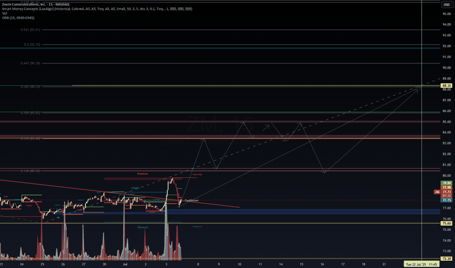Click the Tue 22 Jul '25 11:45 date label

[x=421, y=265]
